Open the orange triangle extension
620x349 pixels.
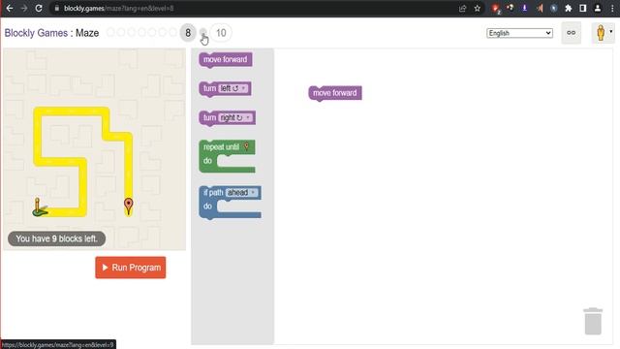coord(540,9)
